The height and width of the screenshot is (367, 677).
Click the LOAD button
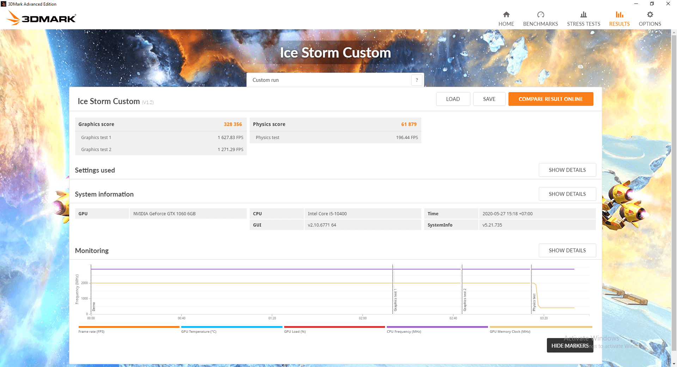[x=453, y=99]
